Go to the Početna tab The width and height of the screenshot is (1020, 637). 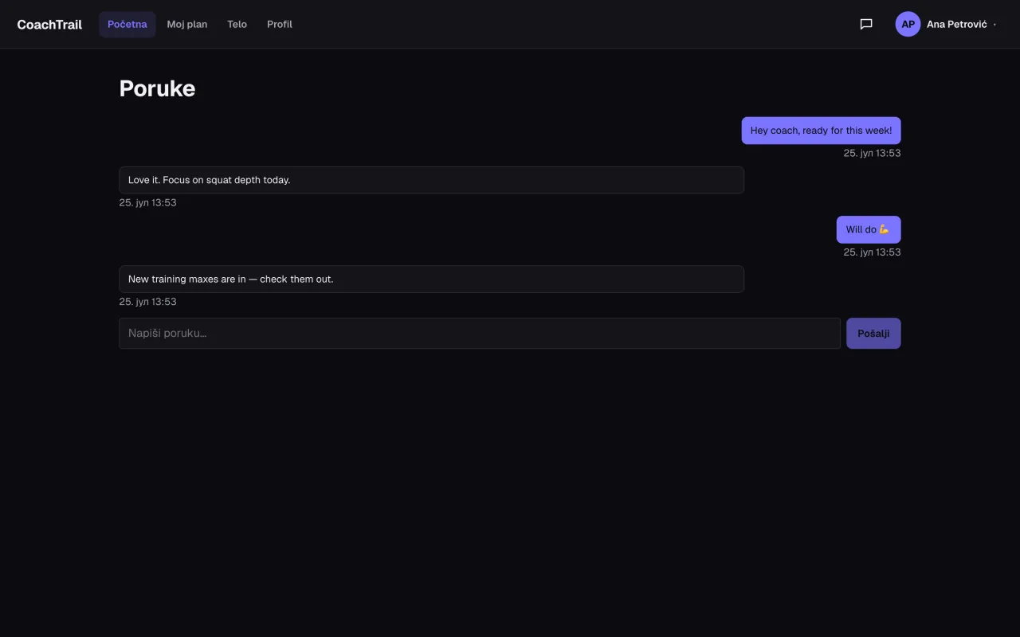pyautogui.click(x=127, y=24)
